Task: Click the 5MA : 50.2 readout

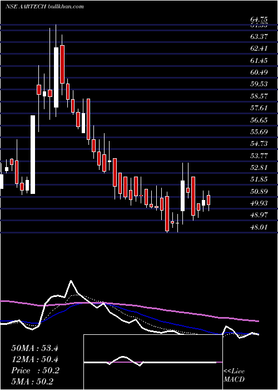Action: coord(32,382)
